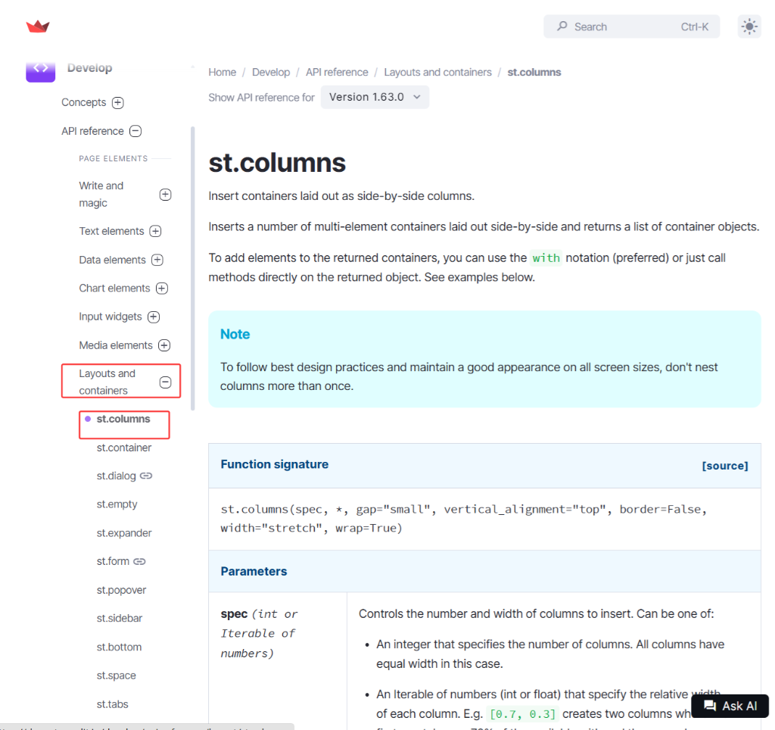Image resolution: width=775 pixels, height=730 pixels.
Task: Open the Develop section heading
Action: 89,67
